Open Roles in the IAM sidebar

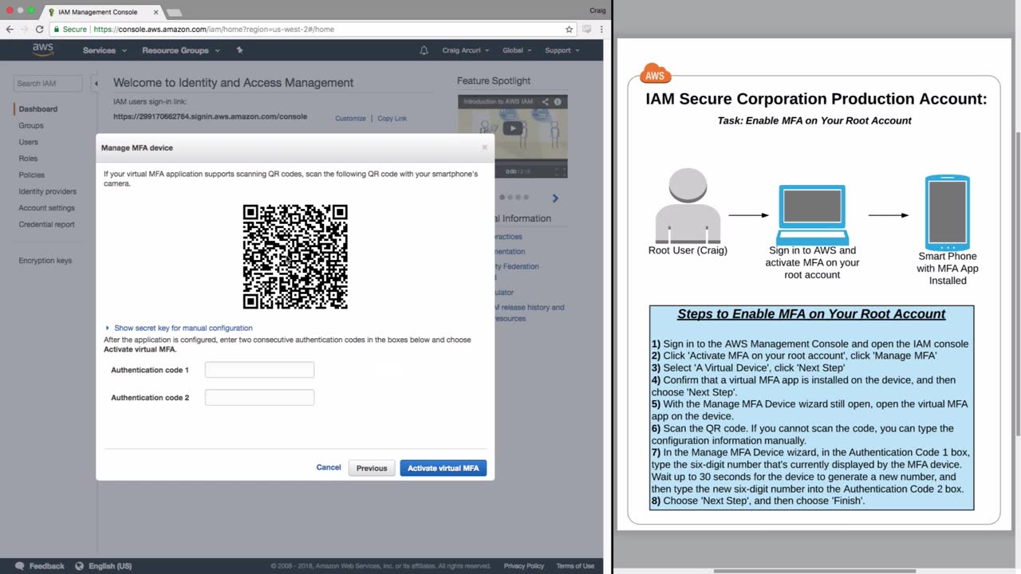[28, 159]
